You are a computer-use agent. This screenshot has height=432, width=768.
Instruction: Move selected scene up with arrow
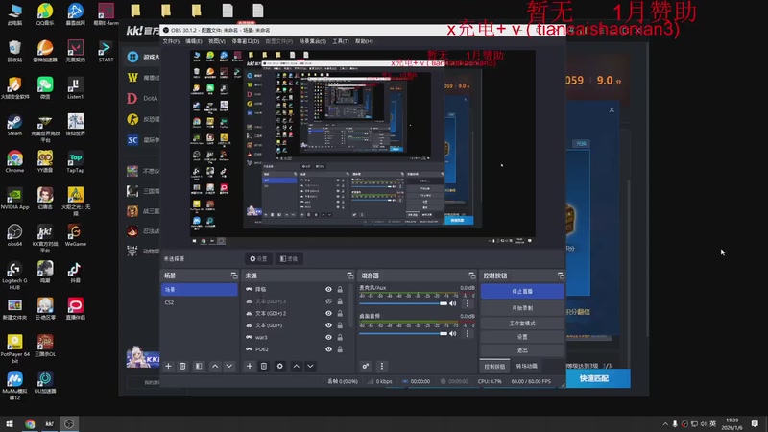click(214, 366)
